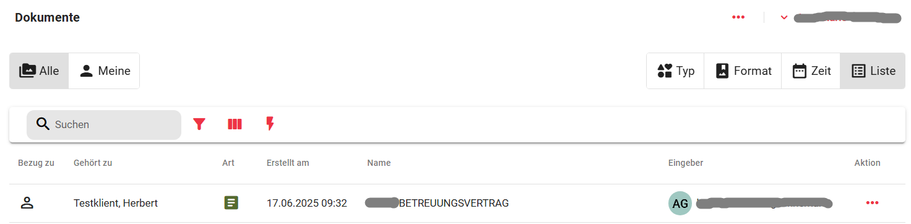
Task: Open the three-dot menu beside Dokumente header
Action: (738, 17)
